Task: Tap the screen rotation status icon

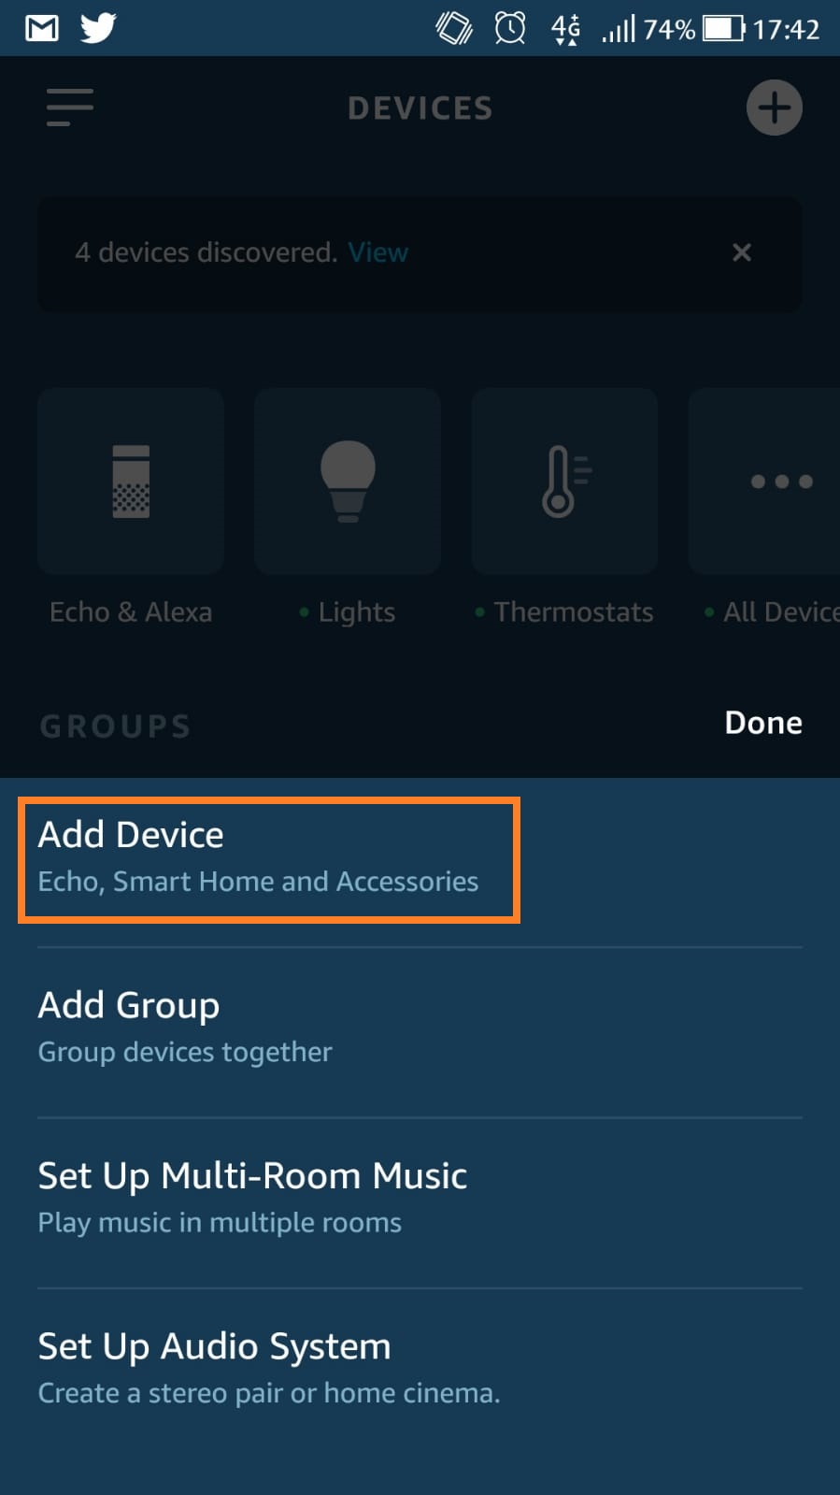Action: pos(454,28)
